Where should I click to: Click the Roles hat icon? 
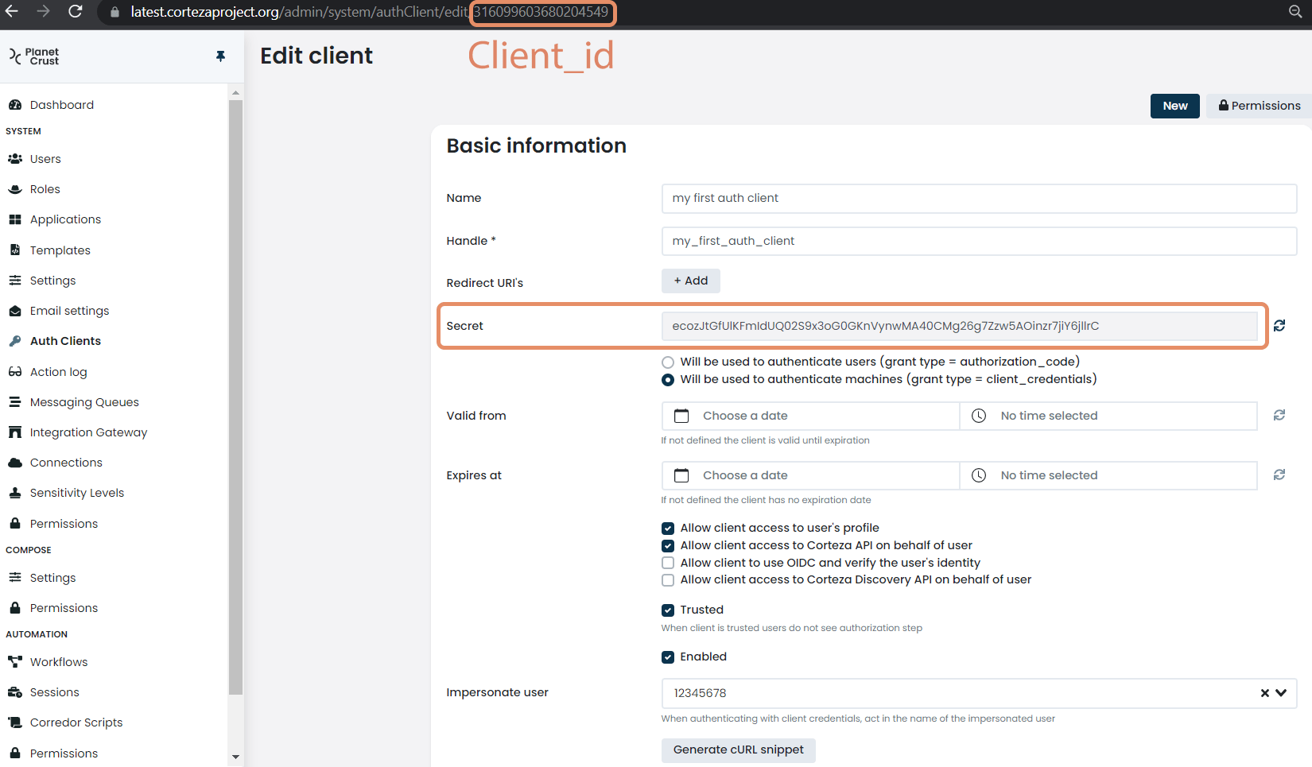tap(15, 189)
